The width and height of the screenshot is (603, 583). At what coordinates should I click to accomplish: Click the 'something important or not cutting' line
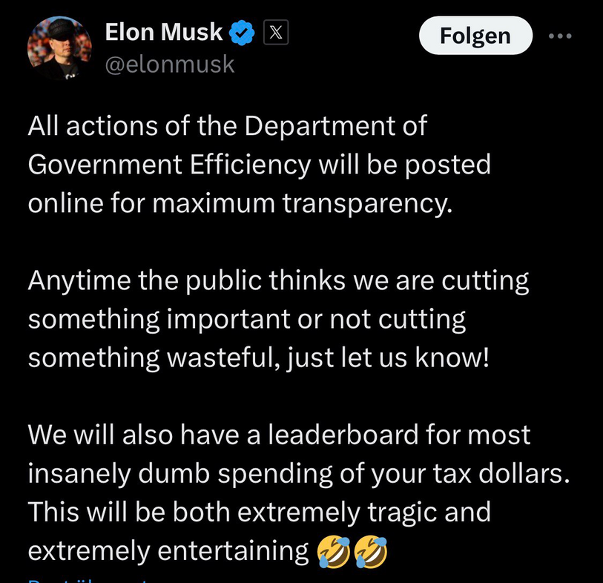(x=246, y=320)
